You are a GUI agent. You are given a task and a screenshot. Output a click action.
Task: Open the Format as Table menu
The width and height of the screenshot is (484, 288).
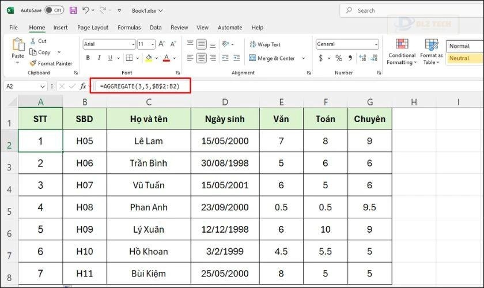click(x=431, y=51)
